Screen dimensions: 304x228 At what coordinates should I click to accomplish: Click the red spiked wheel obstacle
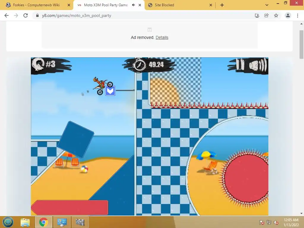pos(244,178)
